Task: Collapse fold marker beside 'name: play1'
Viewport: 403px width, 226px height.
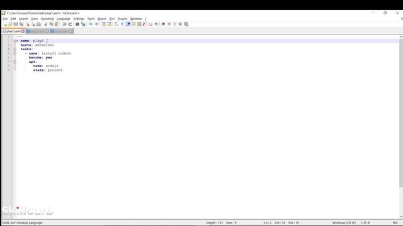Action: click(15, 41)
